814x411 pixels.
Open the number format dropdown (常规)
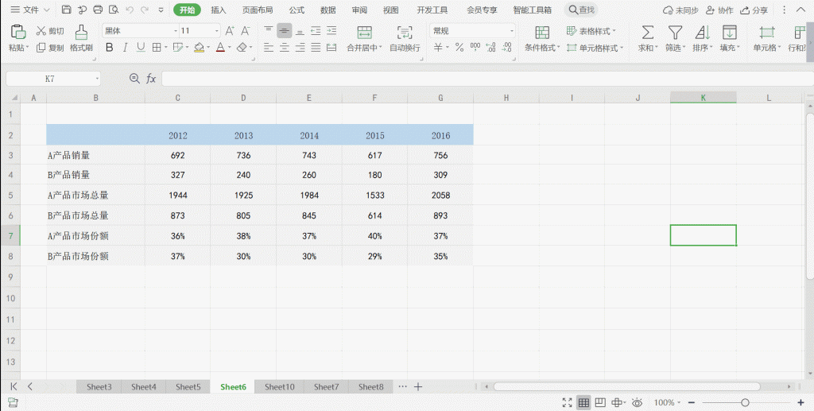tap(511, 31)
